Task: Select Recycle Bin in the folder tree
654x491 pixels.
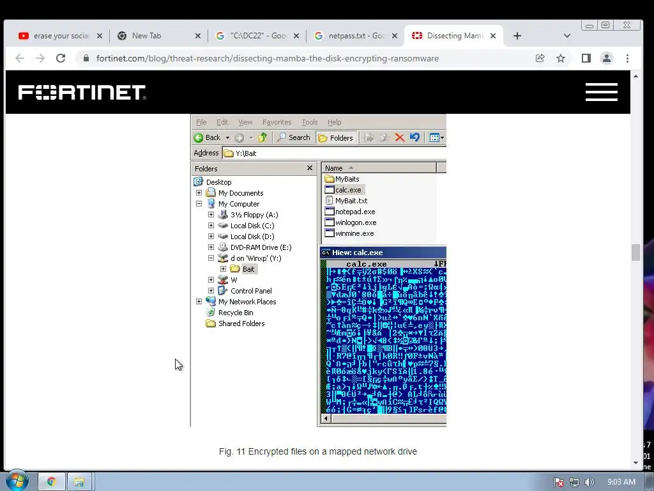Action: (x=229, y=313)
